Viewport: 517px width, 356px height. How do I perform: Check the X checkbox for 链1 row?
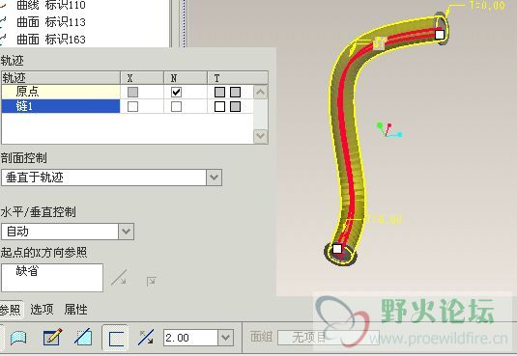tap(132, 106)
